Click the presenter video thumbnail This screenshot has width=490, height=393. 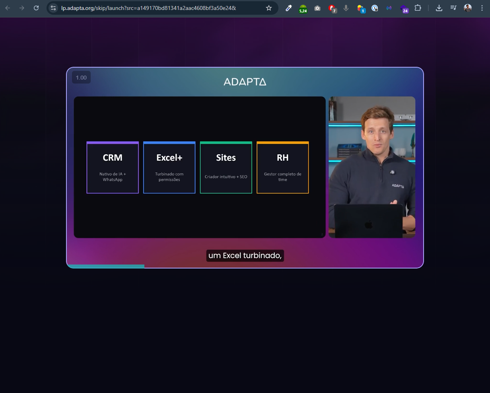click(371, 167)
